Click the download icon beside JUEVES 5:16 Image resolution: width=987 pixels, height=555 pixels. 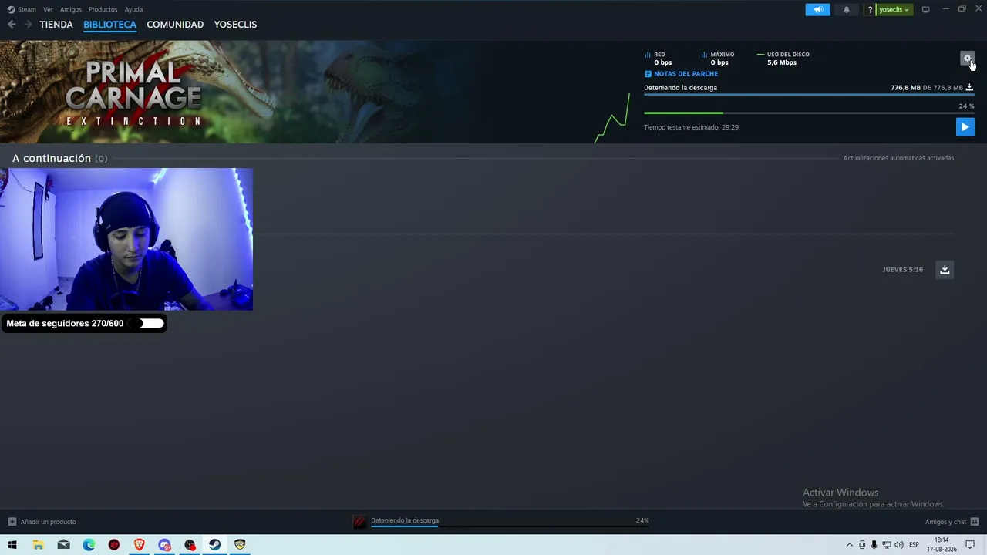point(945,270)
